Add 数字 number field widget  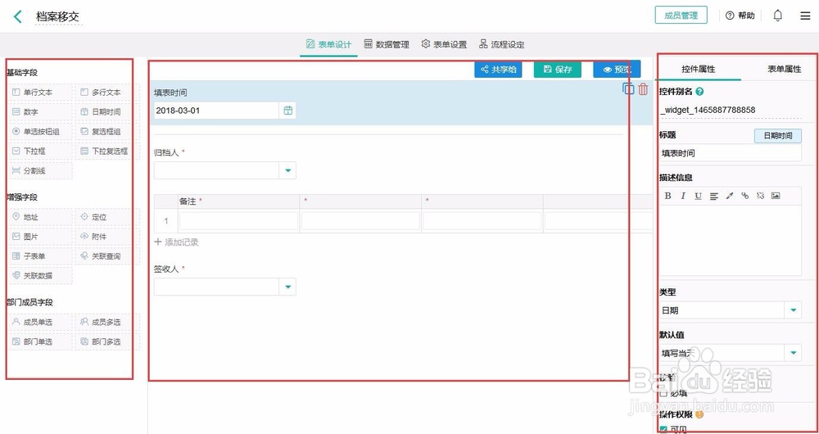pos(38,111)
